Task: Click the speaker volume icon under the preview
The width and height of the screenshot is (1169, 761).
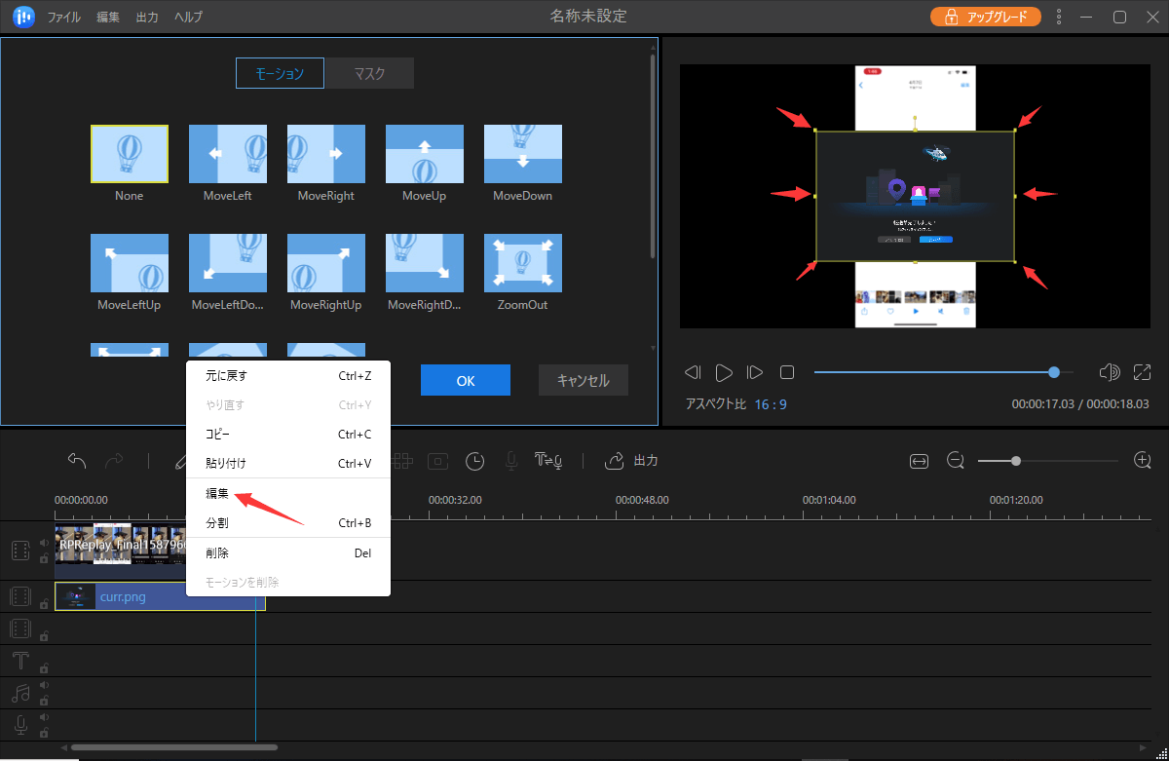Action: pos(1109,371)
